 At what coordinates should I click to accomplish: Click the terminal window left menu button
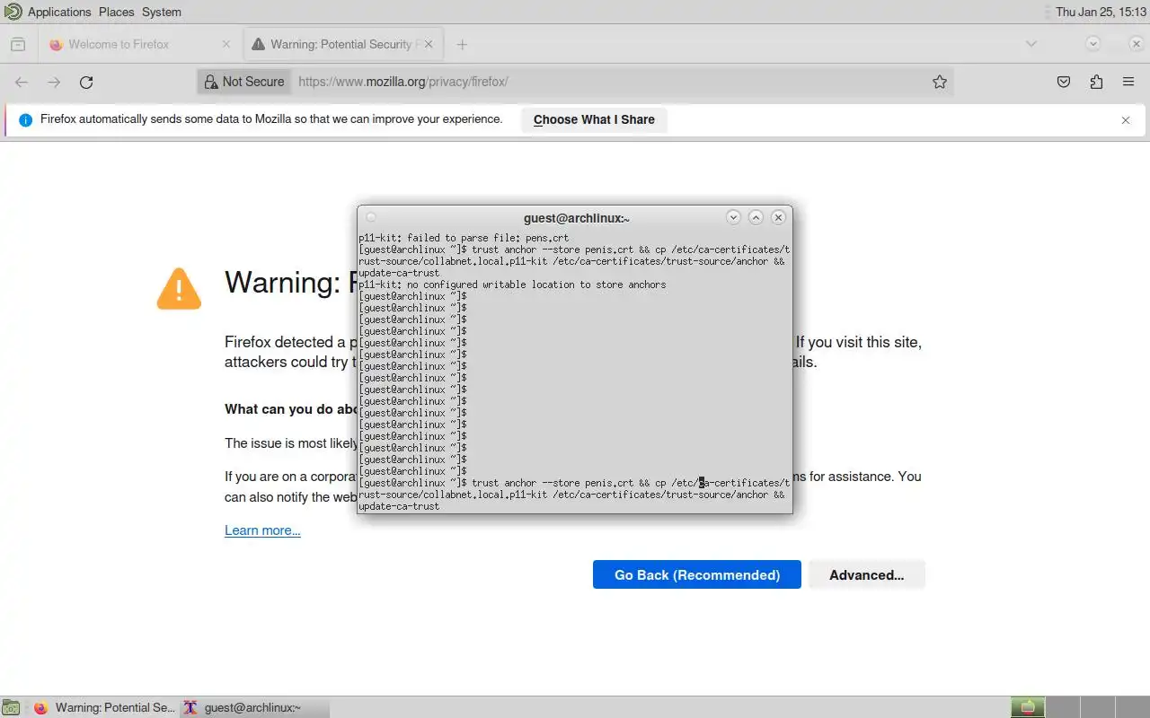coord(371,217)
